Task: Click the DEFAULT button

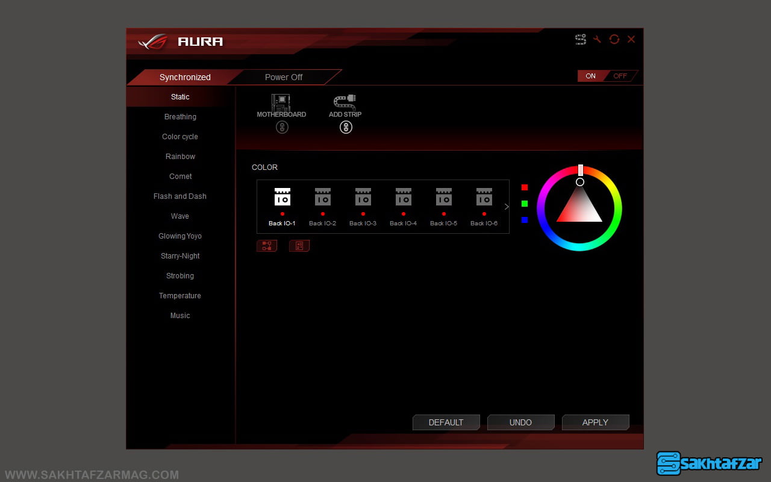Action: 446,422
